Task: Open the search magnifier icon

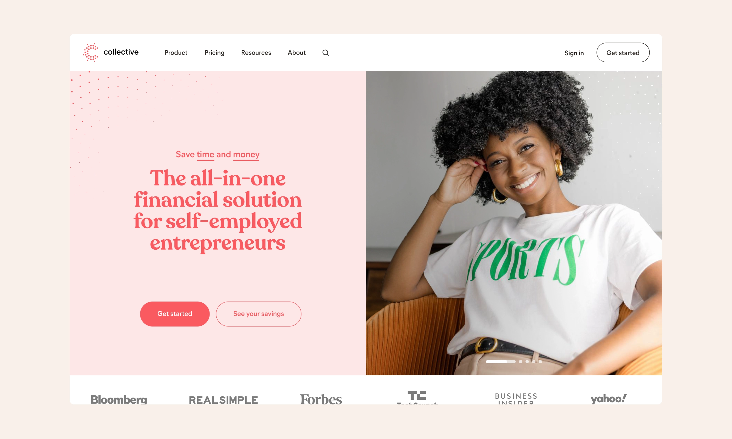Action: click(x=326, y=53)
